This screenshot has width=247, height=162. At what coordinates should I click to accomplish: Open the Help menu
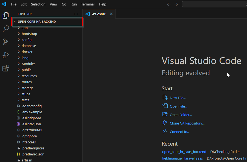(x=102, y=4)
